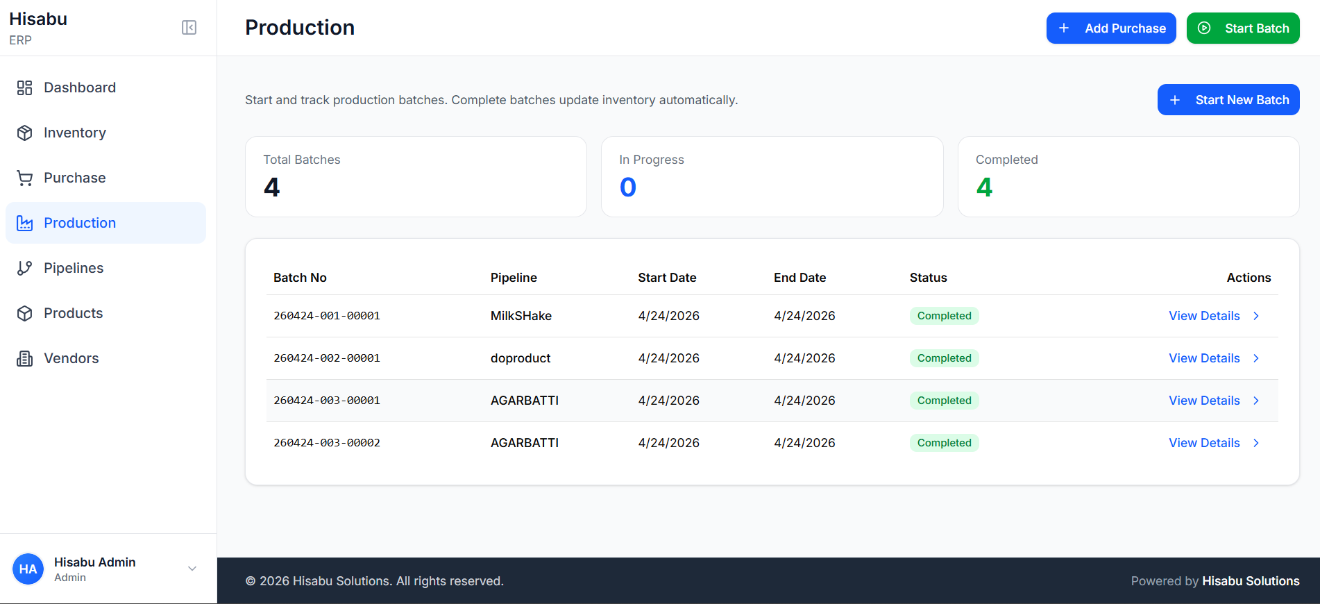Navigate to Pipelines

point(105,268)
